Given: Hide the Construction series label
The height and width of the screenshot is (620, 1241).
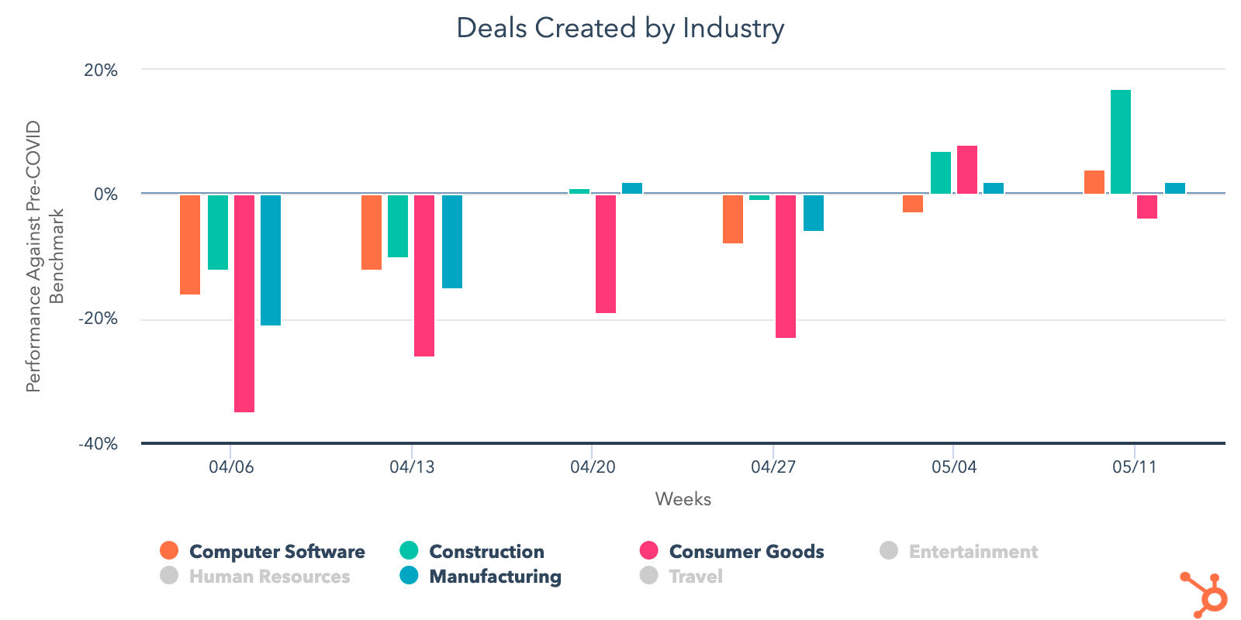Looking at the screenshot, I should tap(486, 552).
